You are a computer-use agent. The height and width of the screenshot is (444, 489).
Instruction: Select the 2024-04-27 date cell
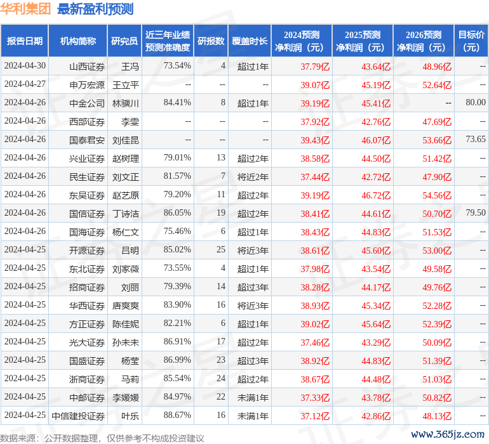tap(25, 84)
